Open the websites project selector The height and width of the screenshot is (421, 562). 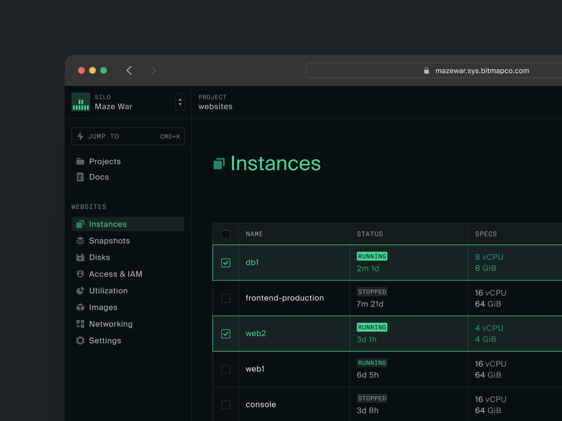215,102
